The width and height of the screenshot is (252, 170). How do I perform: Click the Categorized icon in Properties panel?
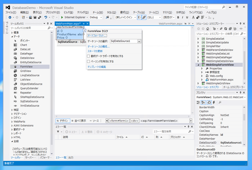pos(198,102)
